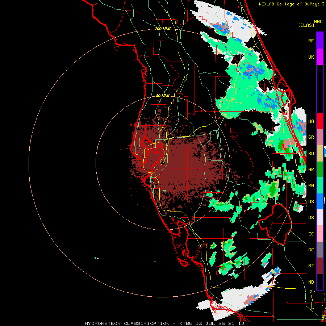
Task: Click the "50 NMI" range ring label
Action: click(x=163, y=96)
